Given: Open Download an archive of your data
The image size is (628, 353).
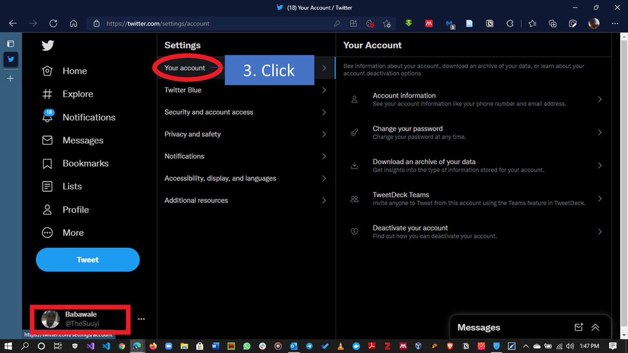Looking at the screenshot, I should pyautogui.click(x=474, y=165).
